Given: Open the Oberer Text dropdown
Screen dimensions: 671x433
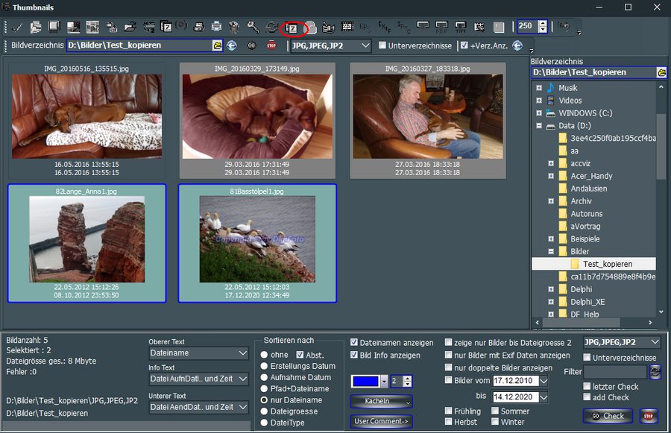Looking at the screenshot, I should point(198,353).
